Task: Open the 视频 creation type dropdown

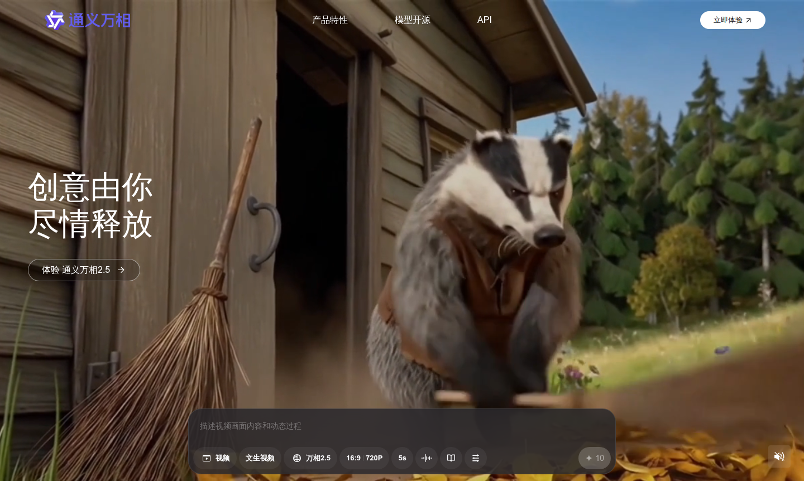Action: [216, 458]
